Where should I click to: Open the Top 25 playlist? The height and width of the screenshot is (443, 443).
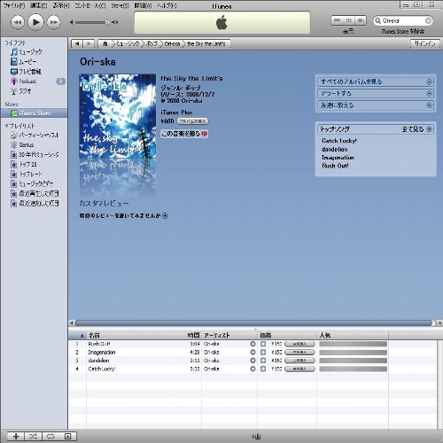click(x=24, y=164)
